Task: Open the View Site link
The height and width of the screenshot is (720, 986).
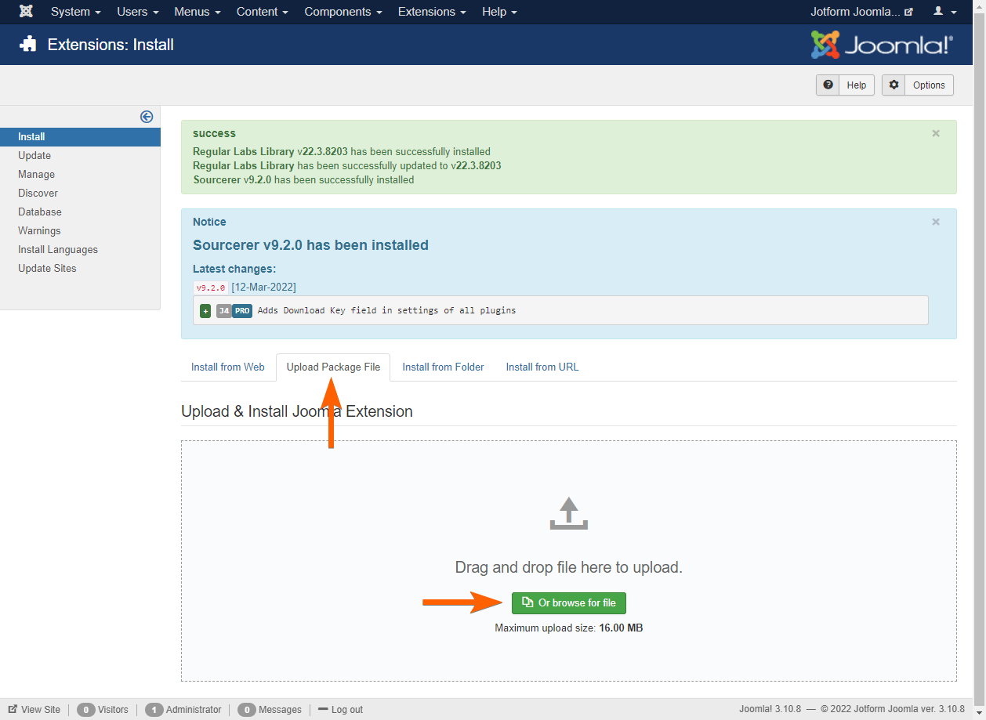Action: point(34,709)
